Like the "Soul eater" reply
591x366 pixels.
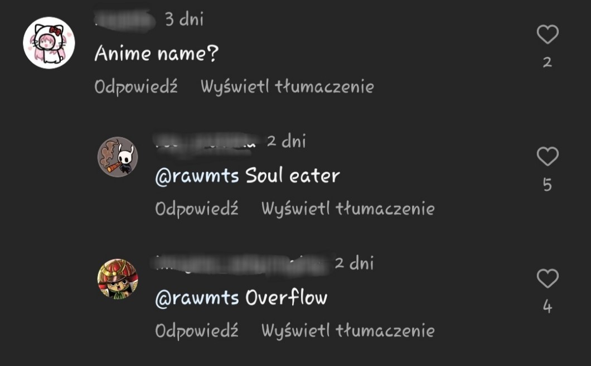548,156
